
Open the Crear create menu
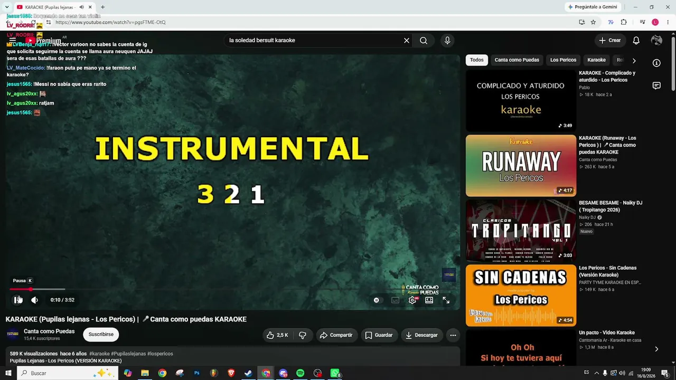(x=610, y=41)
